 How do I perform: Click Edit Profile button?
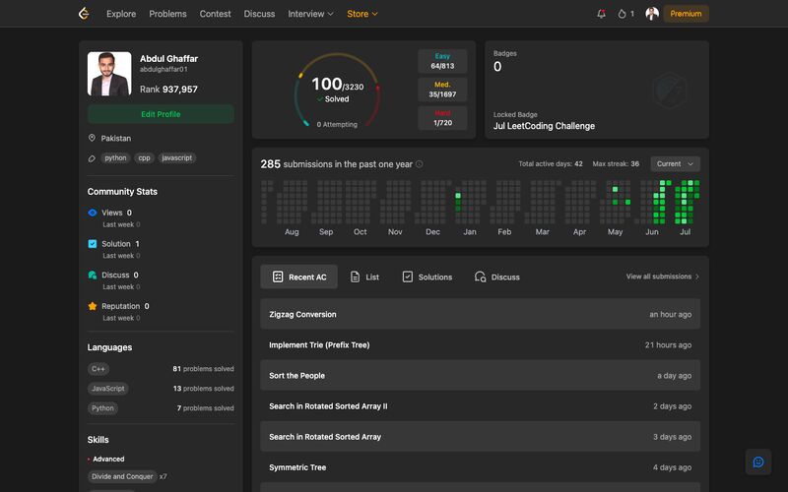[161, 114]
